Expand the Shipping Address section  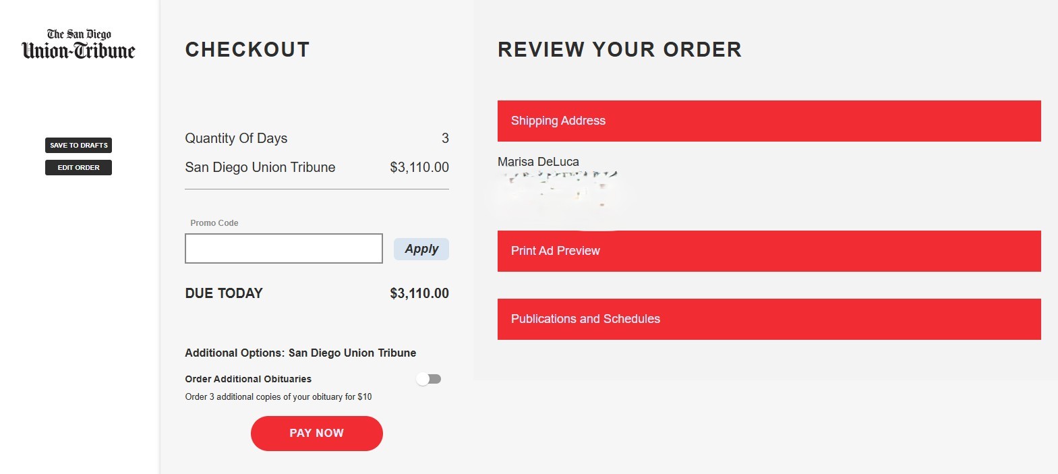coord(769,121)
